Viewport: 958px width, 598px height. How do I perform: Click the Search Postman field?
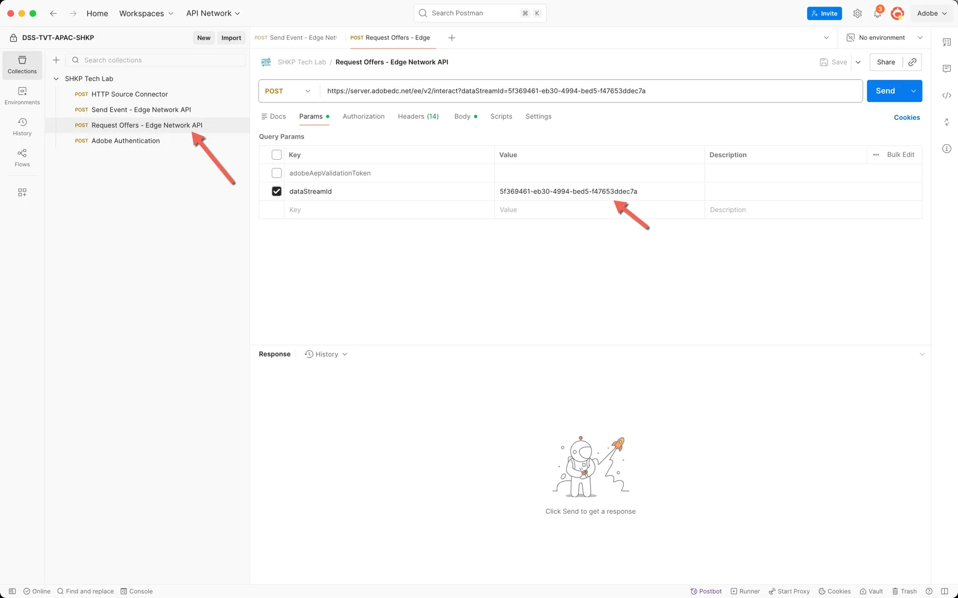(x=480, y=13)
